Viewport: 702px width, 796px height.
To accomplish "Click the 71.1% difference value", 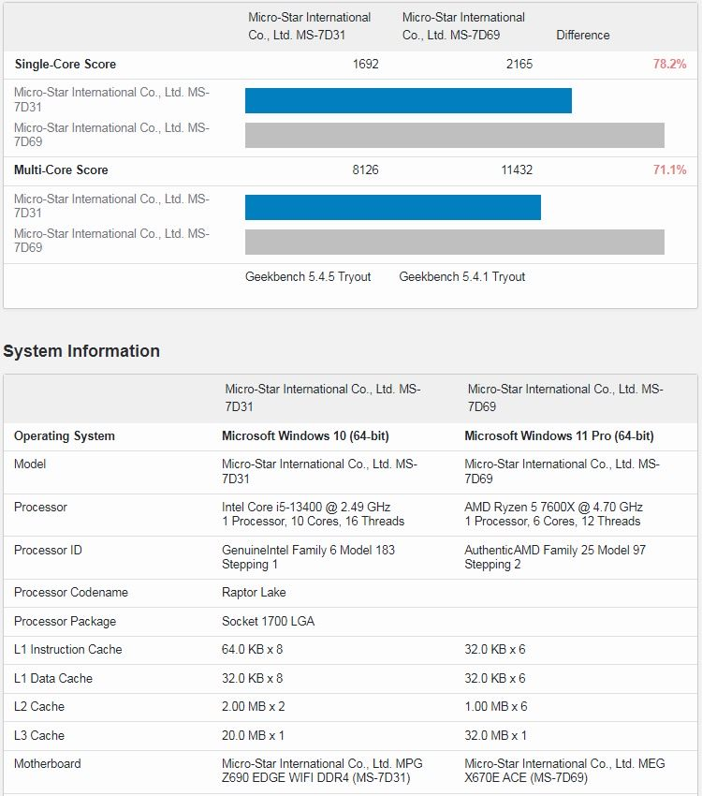I will point(669,170).
